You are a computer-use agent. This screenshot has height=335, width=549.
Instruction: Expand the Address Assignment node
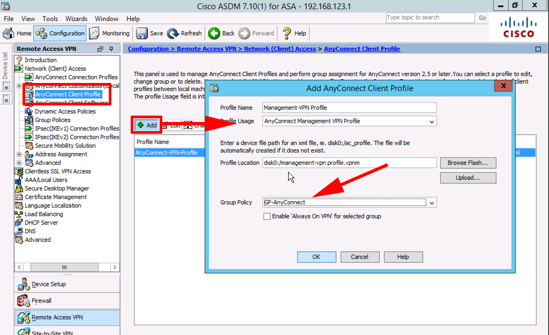click(x=19, y=154)
